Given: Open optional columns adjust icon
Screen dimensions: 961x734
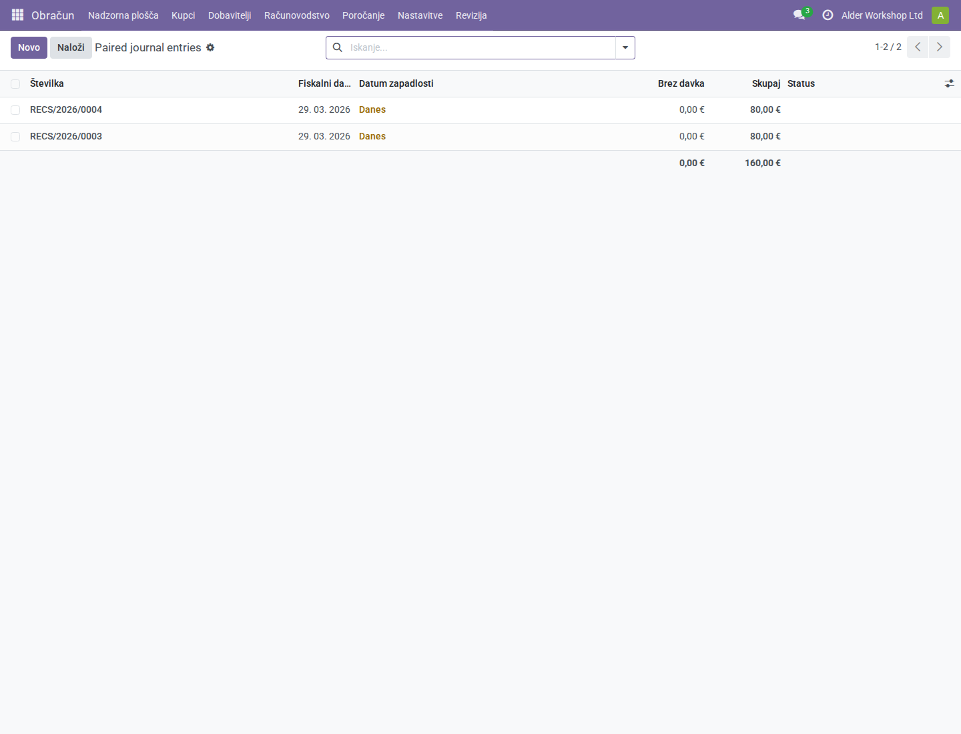Looking at the screenshot, I should 949,83.
